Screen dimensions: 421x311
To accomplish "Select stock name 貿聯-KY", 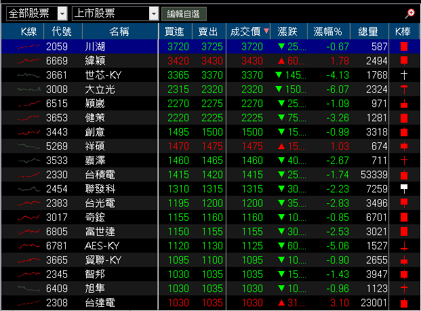I will 103,260.
